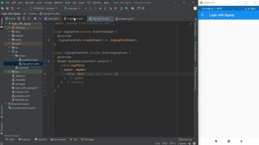
Task: Open Project Structure toolbar icon
Action: point(133,8)
